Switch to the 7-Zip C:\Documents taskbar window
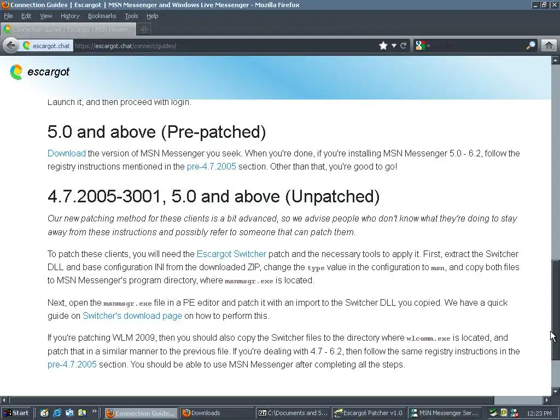 (293, 413)
